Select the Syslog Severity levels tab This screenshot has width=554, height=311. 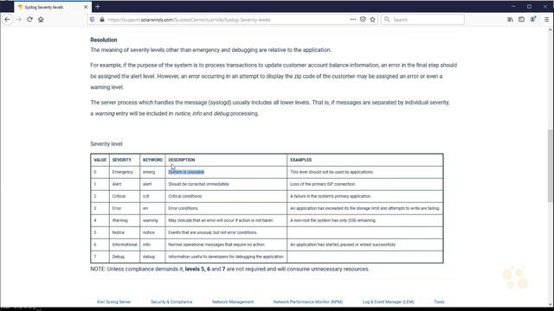[53, 7]
